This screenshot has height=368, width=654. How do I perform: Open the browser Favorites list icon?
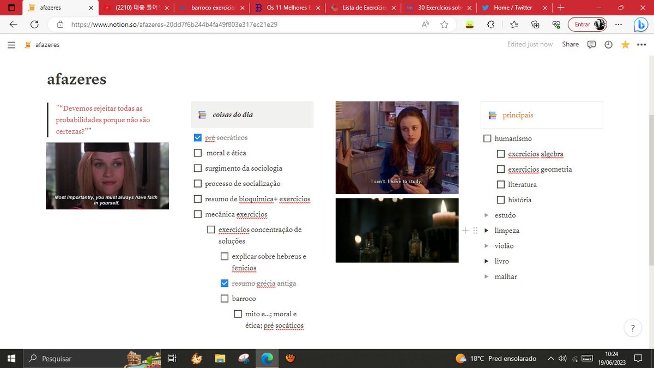514,25
